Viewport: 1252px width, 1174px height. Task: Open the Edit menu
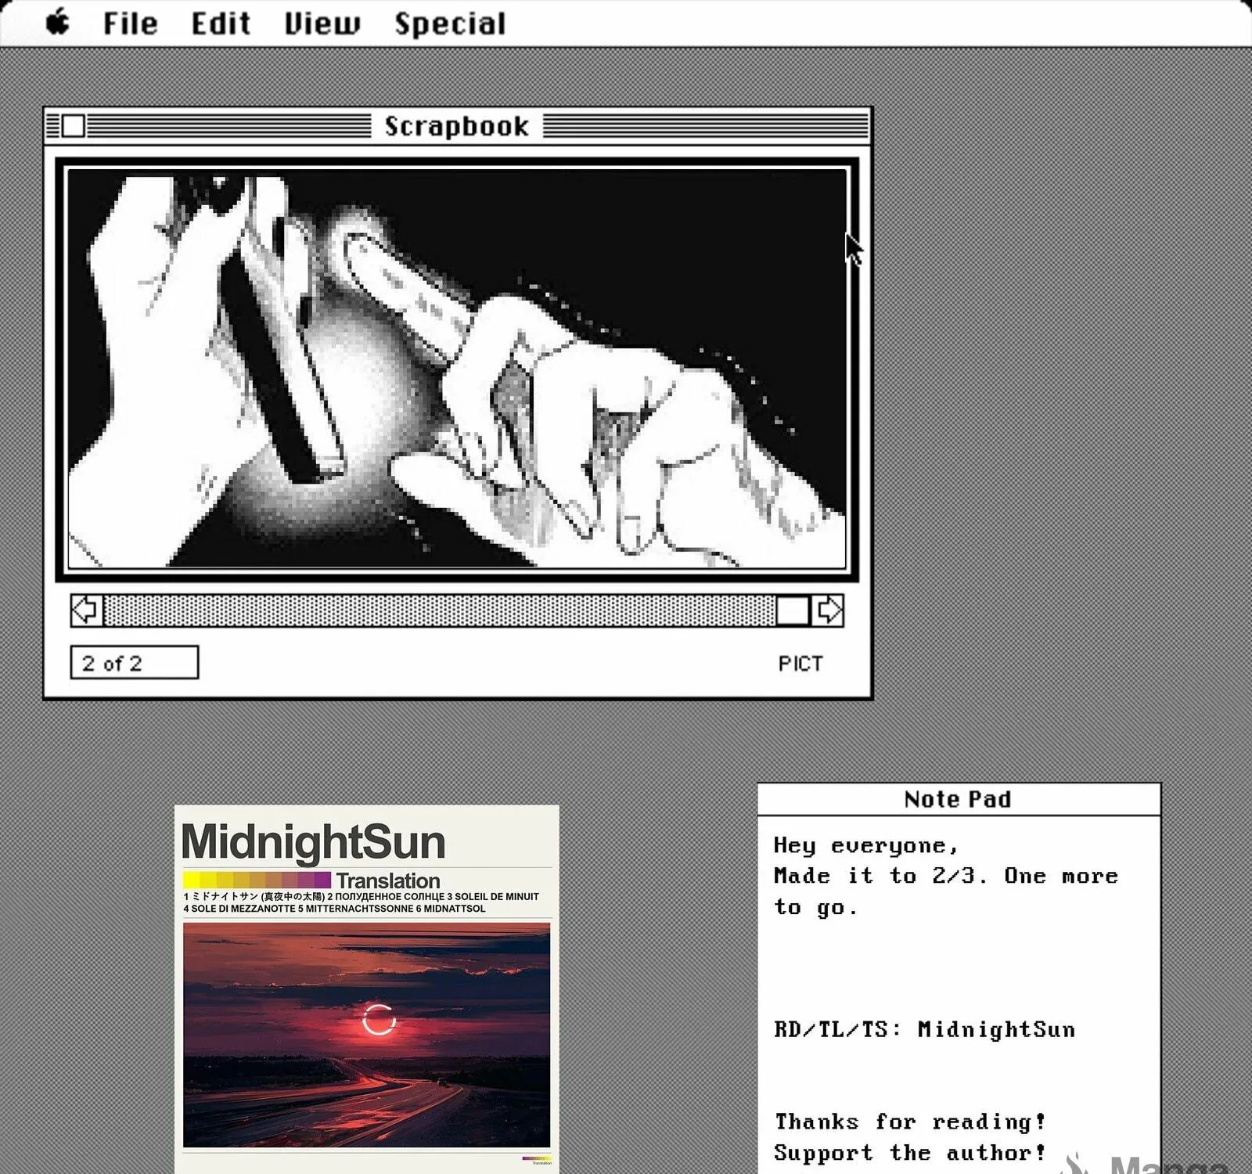(x=221, y=23)
